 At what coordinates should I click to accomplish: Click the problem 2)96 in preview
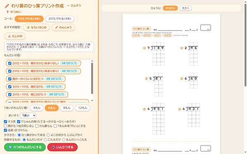[x=189, y=53]
